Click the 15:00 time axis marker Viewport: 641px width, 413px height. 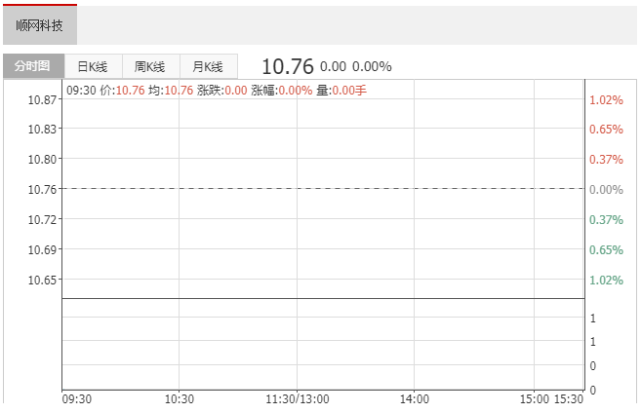pyautogui.click(x=535, y=399)
